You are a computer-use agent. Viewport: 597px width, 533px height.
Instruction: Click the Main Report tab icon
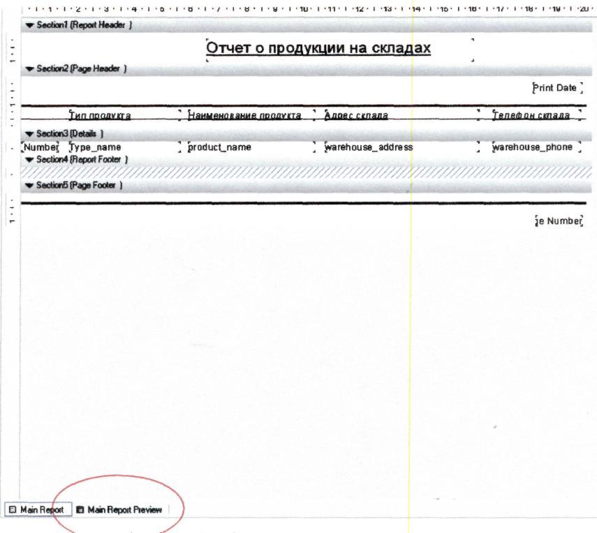(x=13, y=509)
